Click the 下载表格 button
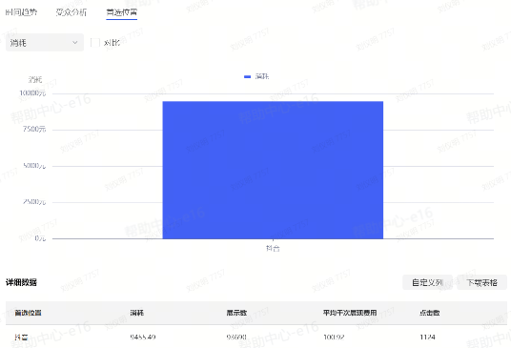Image resolution: width=511 pixels, height=348 pixels. pos(482,282)
